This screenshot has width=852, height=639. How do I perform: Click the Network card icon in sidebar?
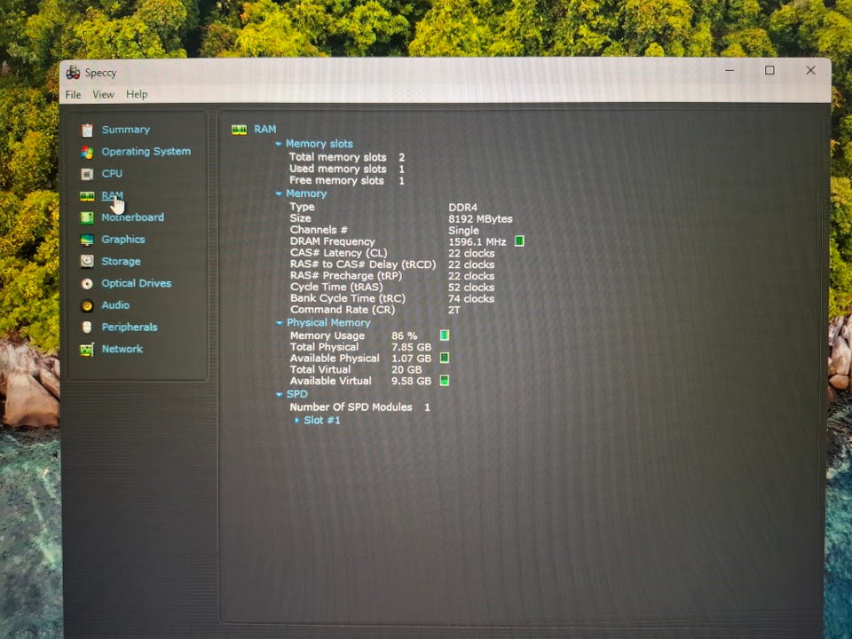pyautogui.click(x=87, y=350)
